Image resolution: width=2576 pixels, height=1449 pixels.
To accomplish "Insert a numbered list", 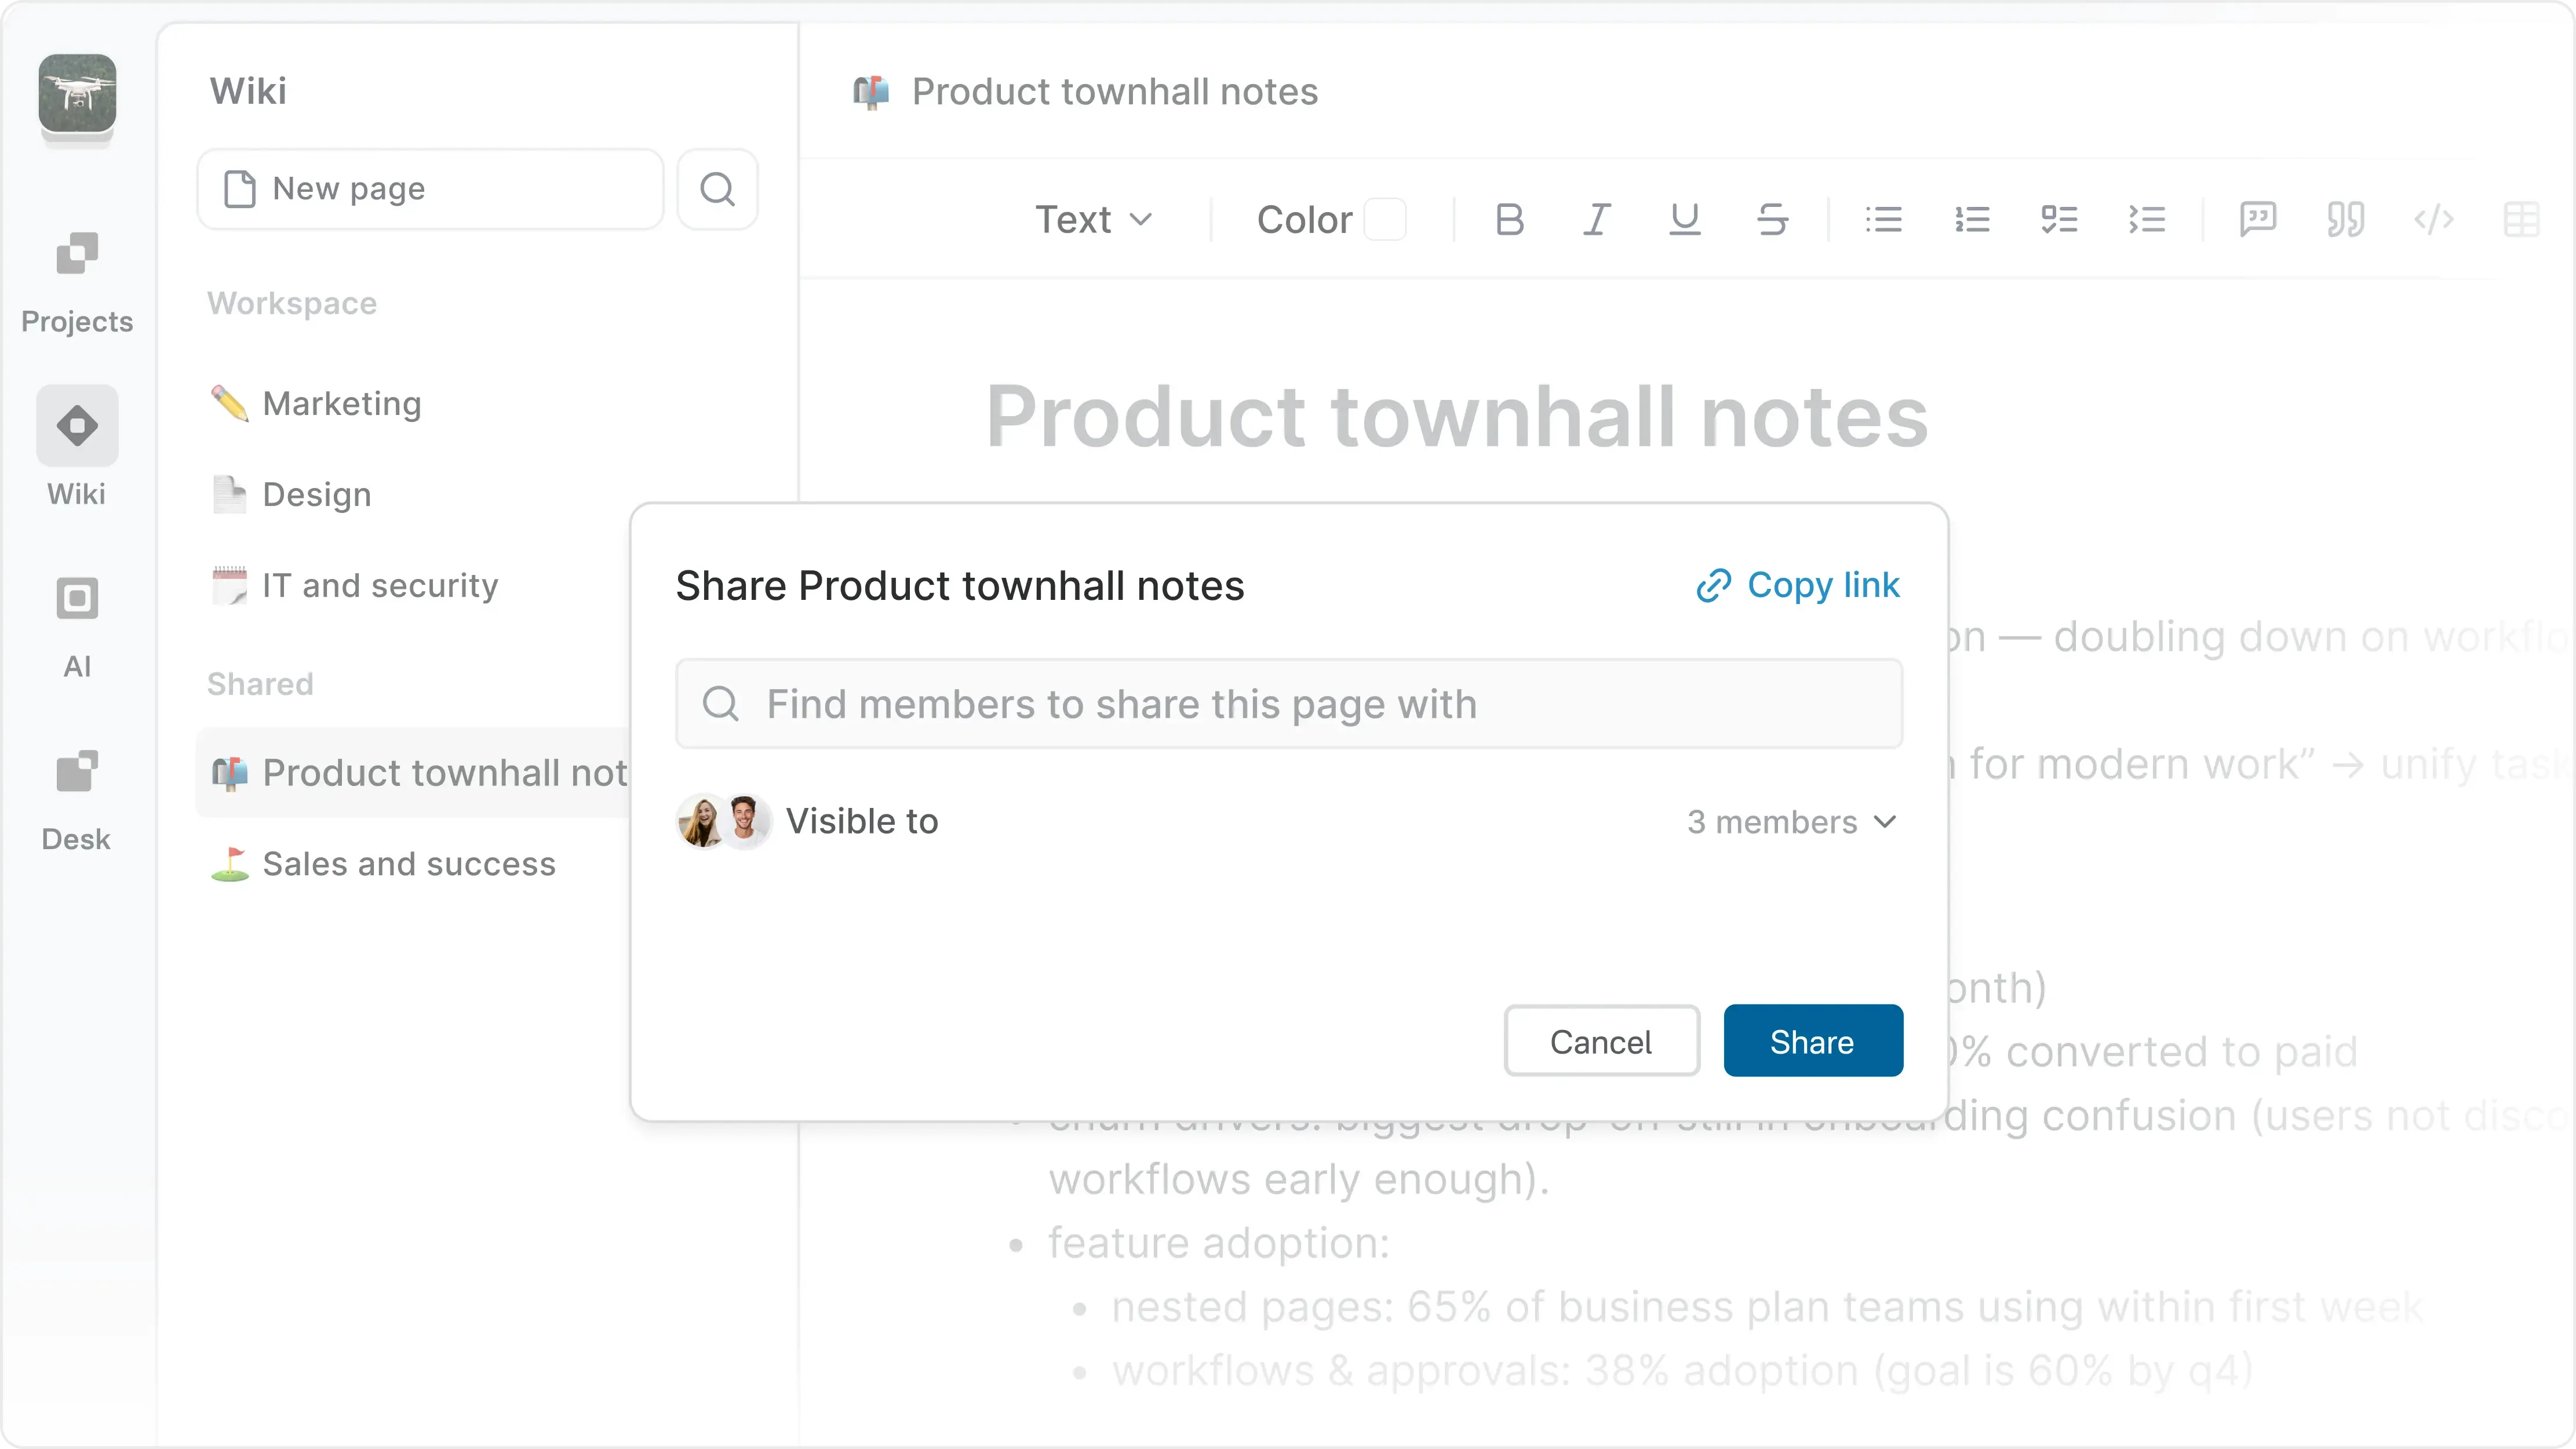I will (x=1972, y=219).
